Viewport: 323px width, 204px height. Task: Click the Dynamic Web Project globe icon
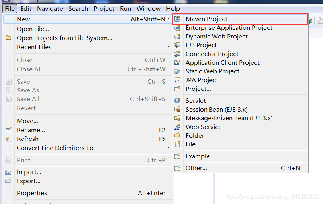(x=177, y=37)
